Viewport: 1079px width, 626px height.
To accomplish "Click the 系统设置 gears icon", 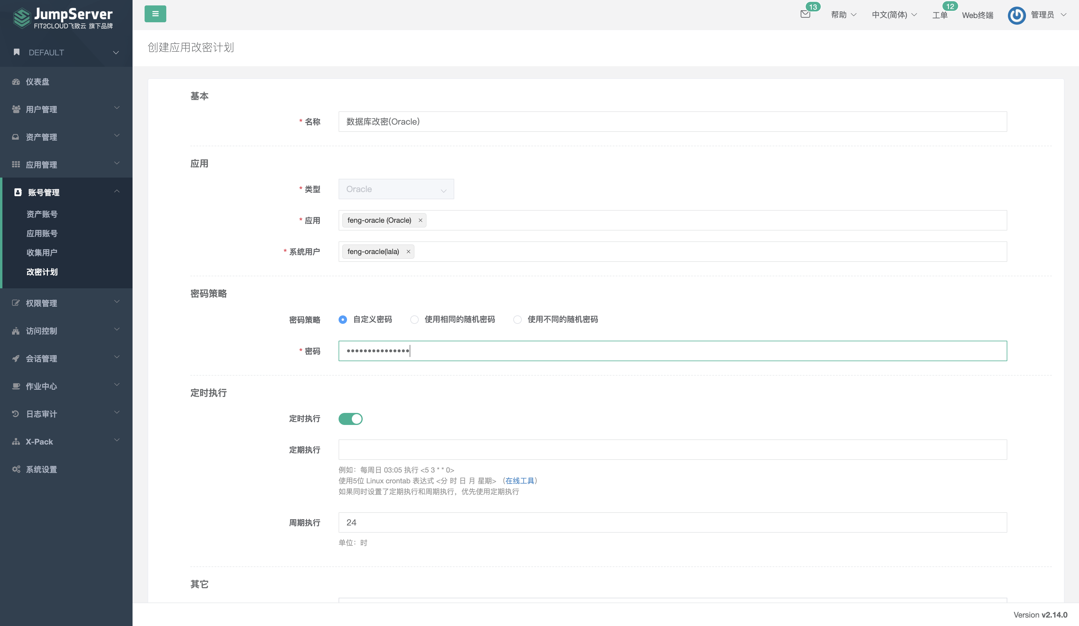I will (16, 469).
